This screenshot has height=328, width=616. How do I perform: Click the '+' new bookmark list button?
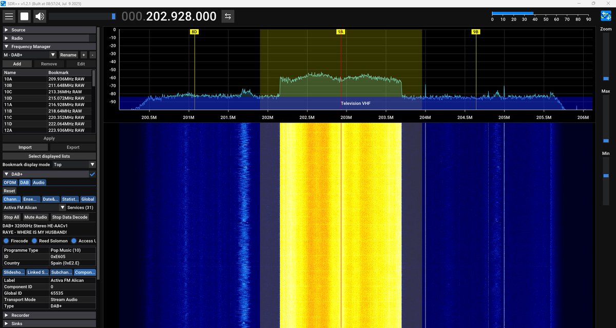[84, 55]
